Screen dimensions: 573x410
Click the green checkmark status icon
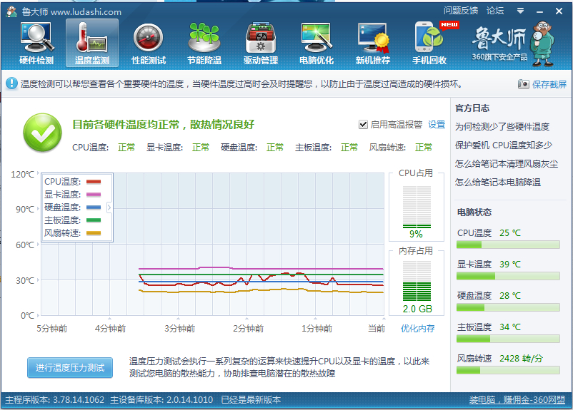coord(42,133)
